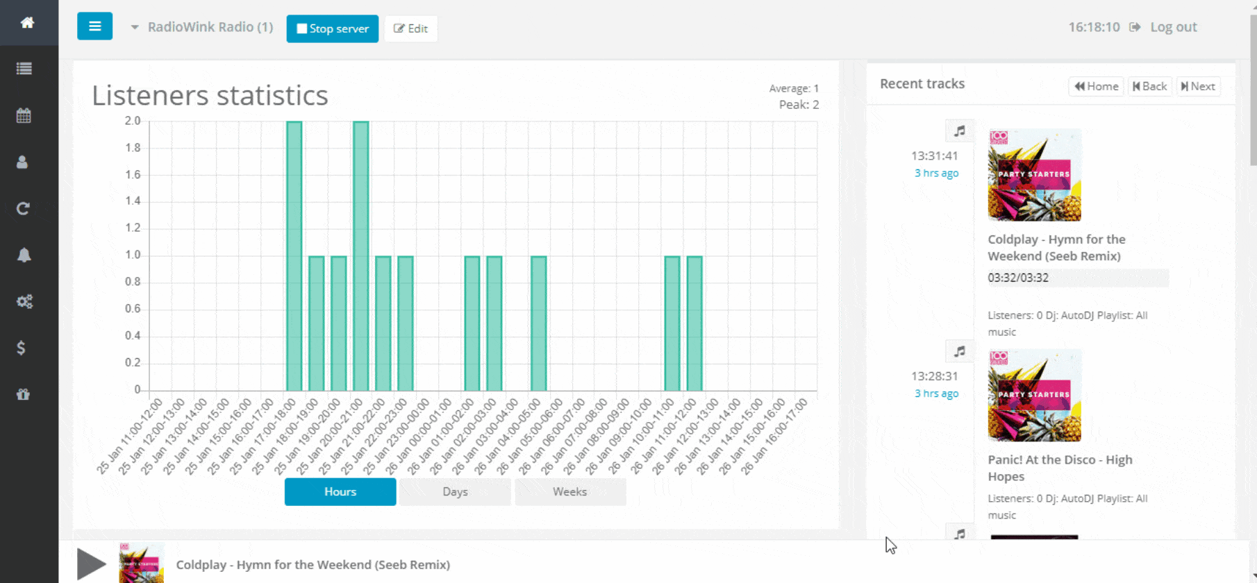Click the '3 hrs ago' under 13:28:31
This screenshot has height=583, width=1257.
click(936, 394)
